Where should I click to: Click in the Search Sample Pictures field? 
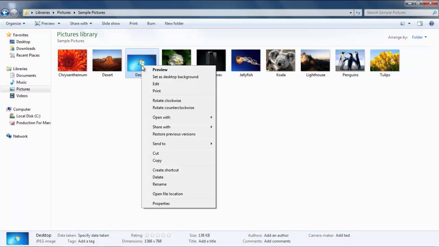pos(398,13)
